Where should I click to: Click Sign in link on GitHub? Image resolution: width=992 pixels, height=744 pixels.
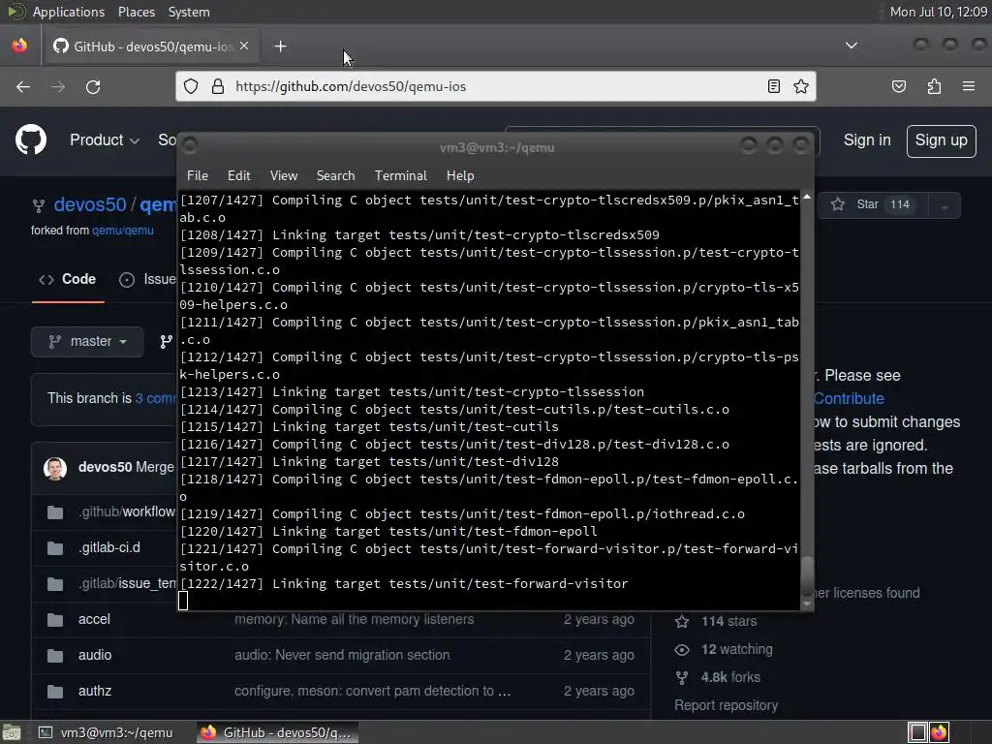[x=867, y=139]
